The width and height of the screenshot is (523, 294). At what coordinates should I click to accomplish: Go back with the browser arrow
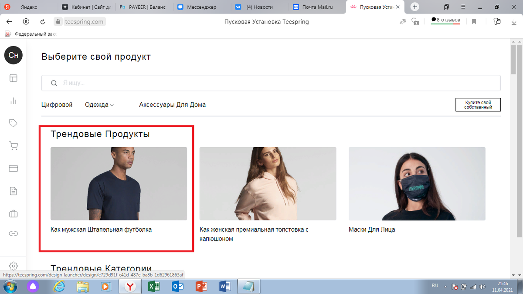(x=9, y=21)
